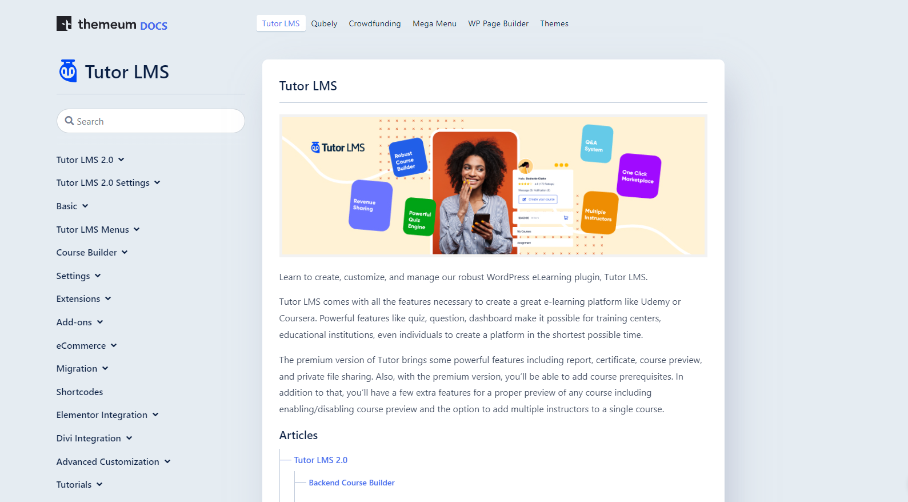Open Tutorials sidebar link
The image size is (908, 502).
74,484
